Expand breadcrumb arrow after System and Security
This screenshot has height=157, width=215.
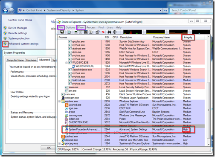[73, 10]
